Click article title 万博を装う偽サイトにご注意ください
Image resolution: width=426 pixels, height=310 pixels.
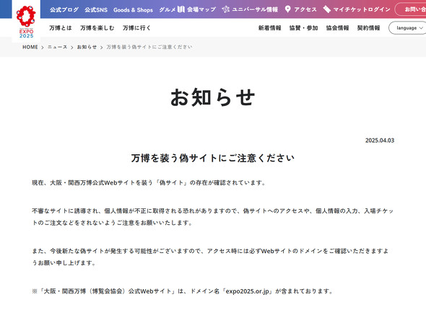tap(213, 158)
